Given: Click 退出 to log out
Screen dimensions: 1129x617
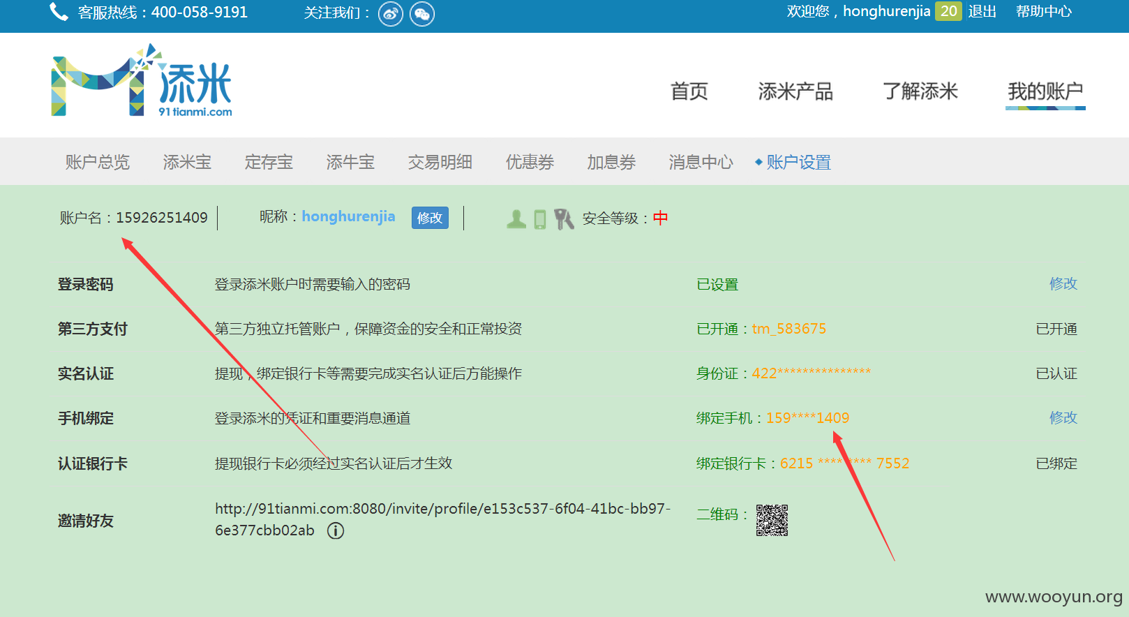Looking at the screenshot, I should point(982,11).
